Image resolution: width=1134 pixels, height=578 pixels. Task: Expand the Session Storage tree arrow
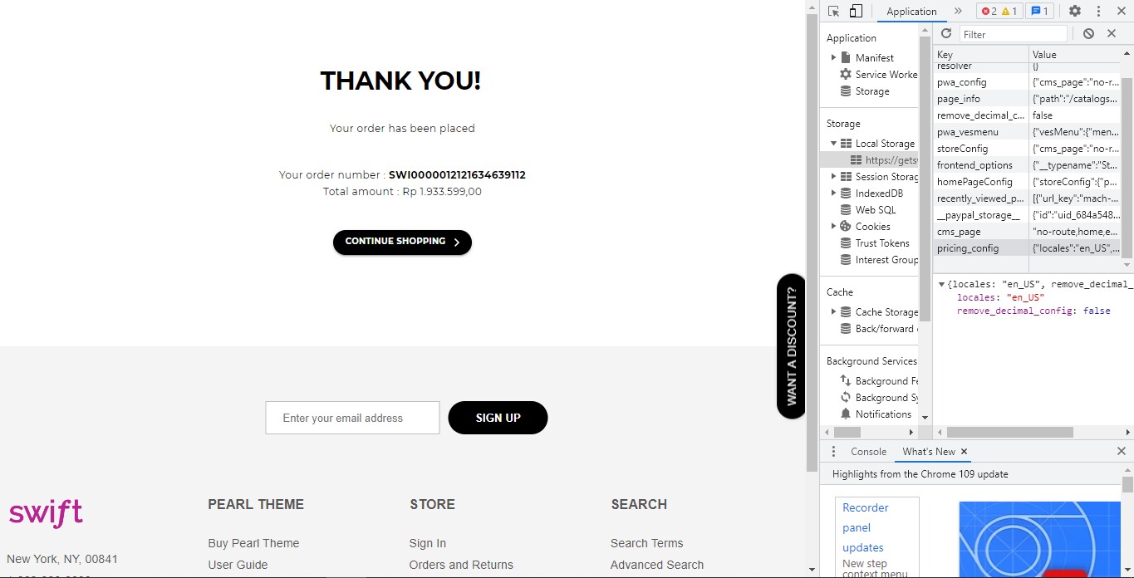(x=833, y=177)
